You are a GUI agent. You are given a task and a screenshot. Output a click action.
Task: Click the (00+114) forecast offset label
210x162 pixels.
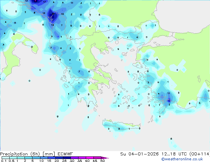pos(197,154)
